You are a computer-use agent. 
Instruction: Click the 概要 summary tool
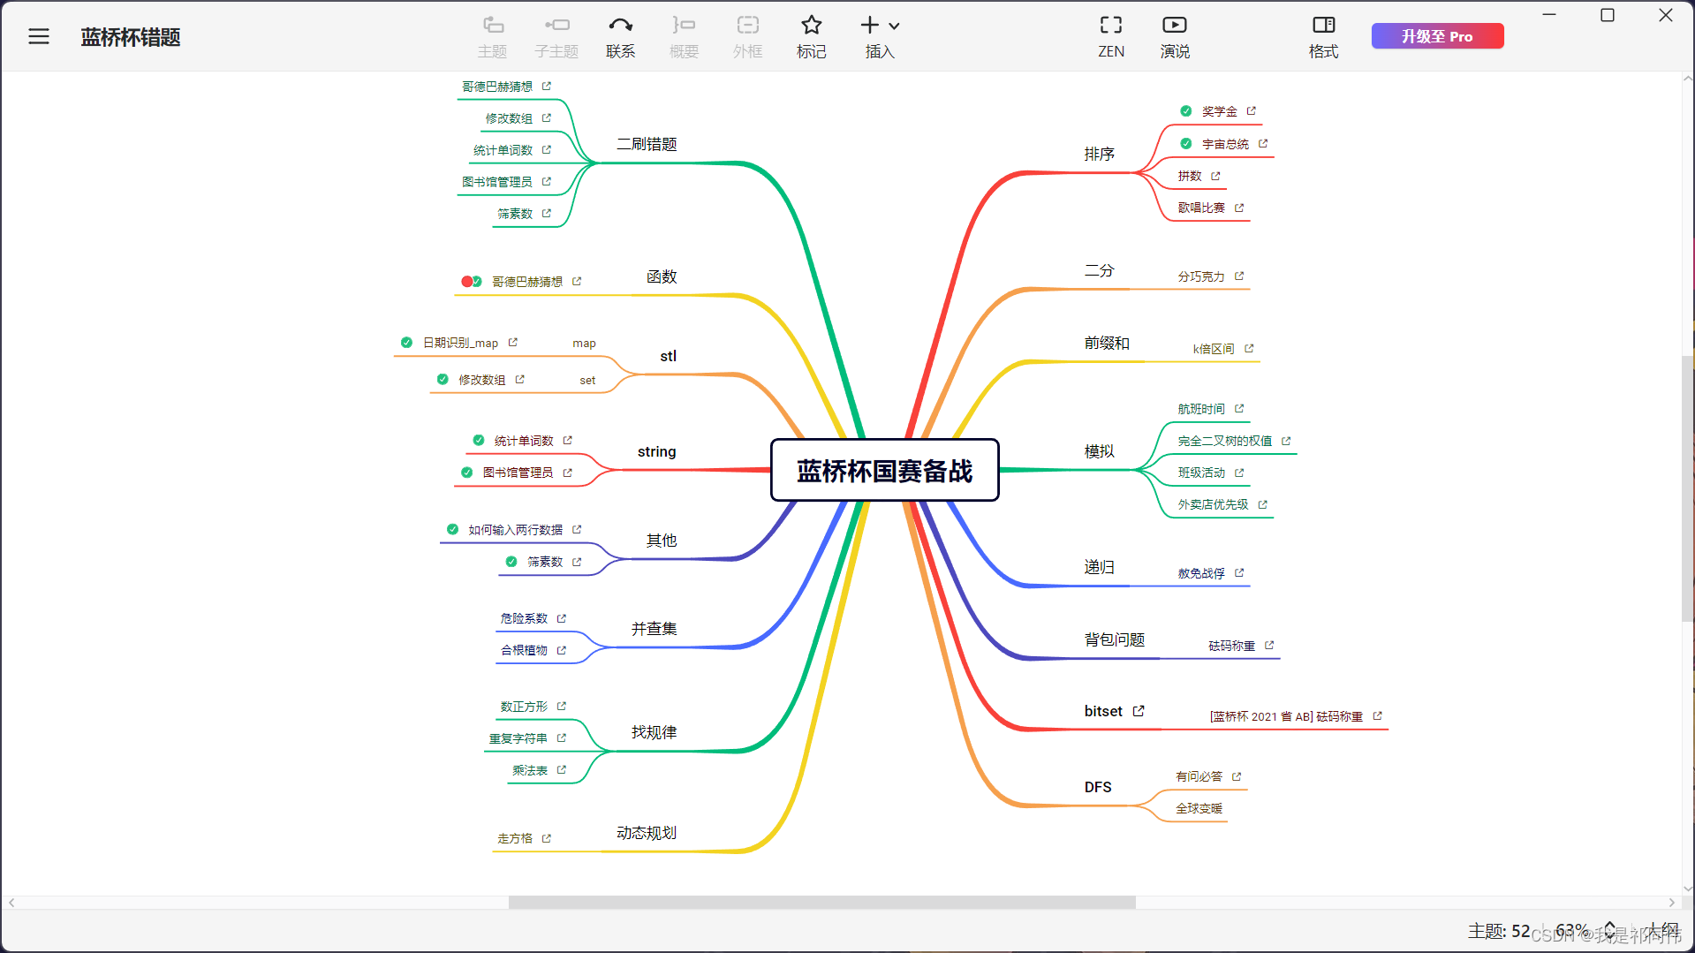click(x=684, y=37)
